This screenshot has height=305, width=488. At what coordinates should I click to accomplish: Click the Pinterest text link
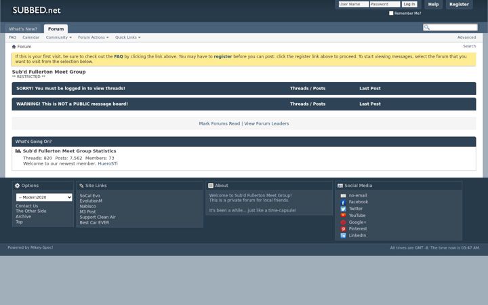(358, 229)
